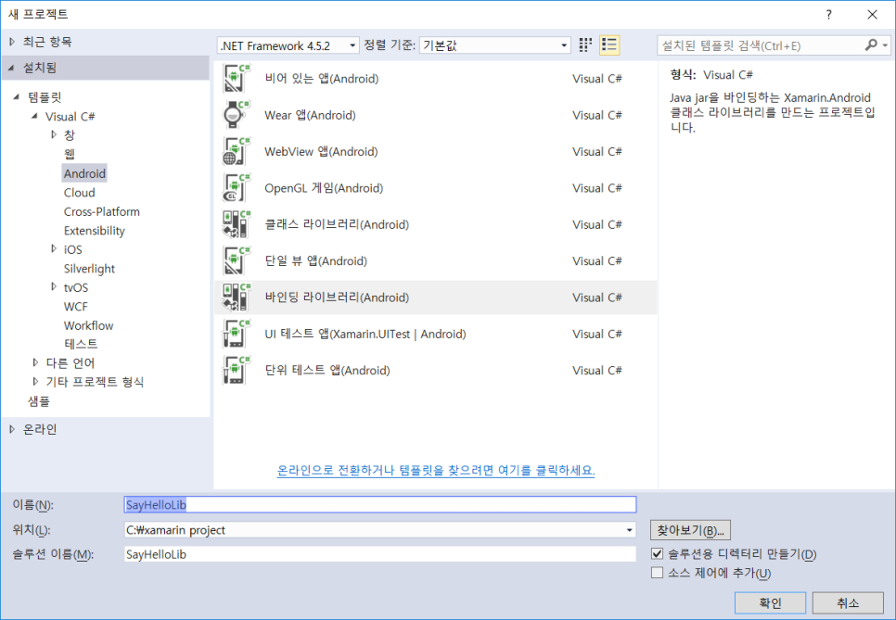This screenshot has height=620, width=896.
Task: Select the 단일 뷰 앱(Android) label
Action: pyautogui.click(x=316, y=261)
